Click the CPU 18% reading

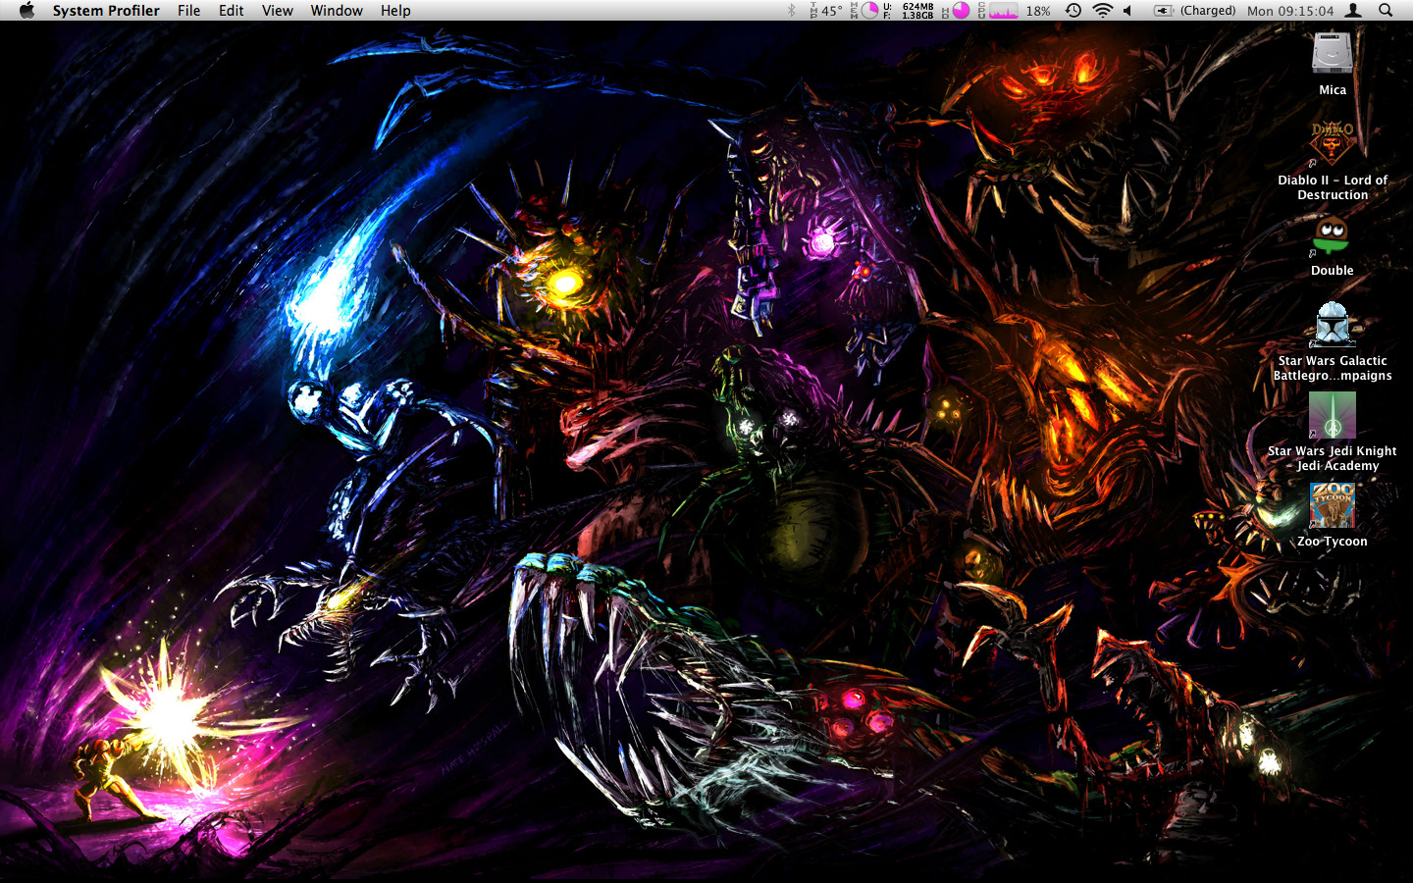1038,11
